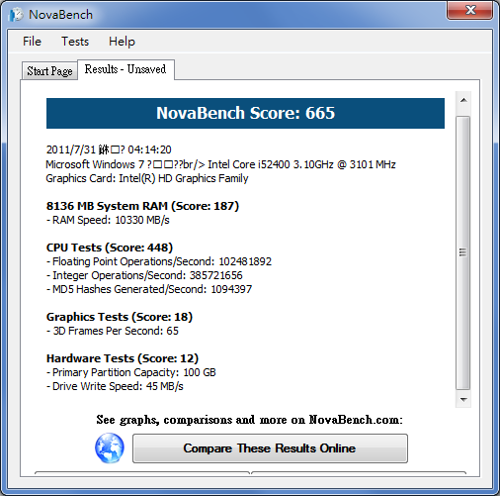
Task: Click MD5 Hashes Generated/Second line
Action: [x=149, y=289]
